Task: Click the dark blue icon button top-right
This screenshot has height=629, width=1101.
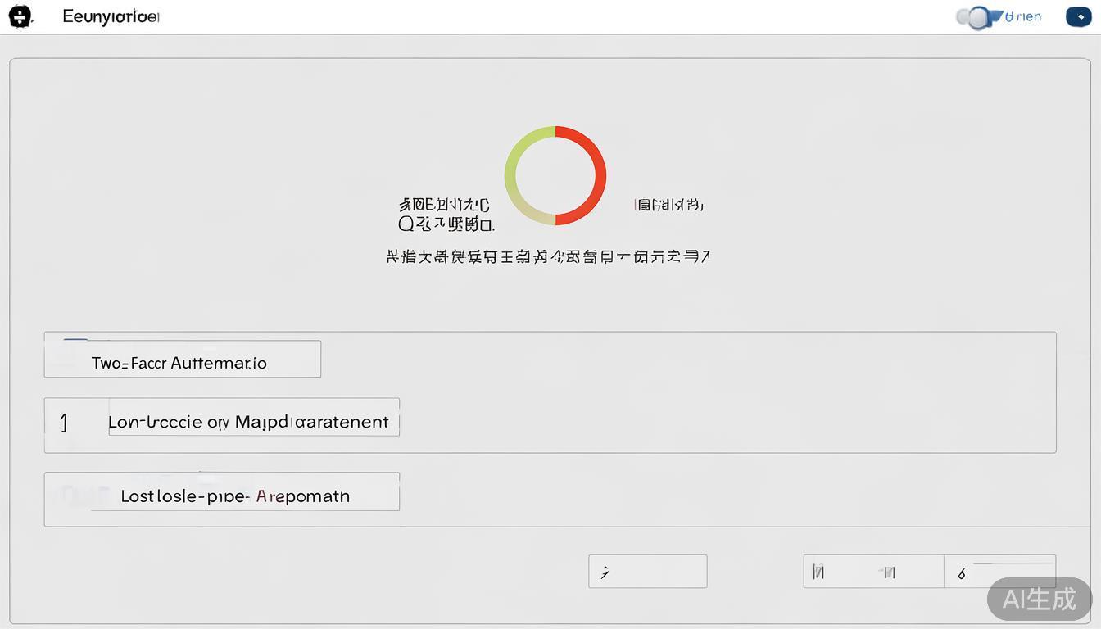Action: 1078,16
